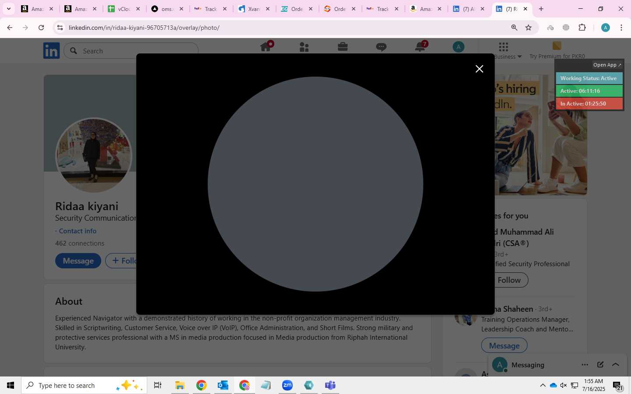Open the Messaging speech bubble icon

point(381,47)
